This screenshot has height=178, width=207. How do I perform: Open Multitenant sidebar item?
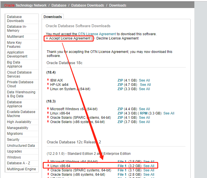pyautogui.click(x=22, y=37)
